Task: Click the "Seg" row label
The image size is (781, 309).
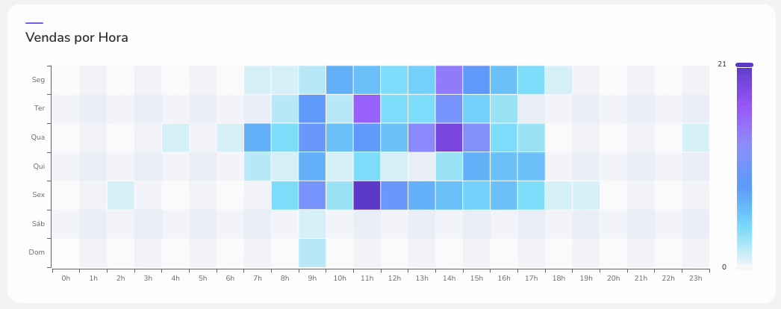Action: pos(38,80)
